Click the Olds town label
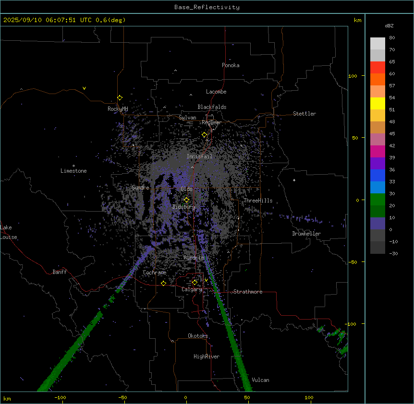This screenshot has height=404, width=414. pyautogui.click(x=186, y=189)
